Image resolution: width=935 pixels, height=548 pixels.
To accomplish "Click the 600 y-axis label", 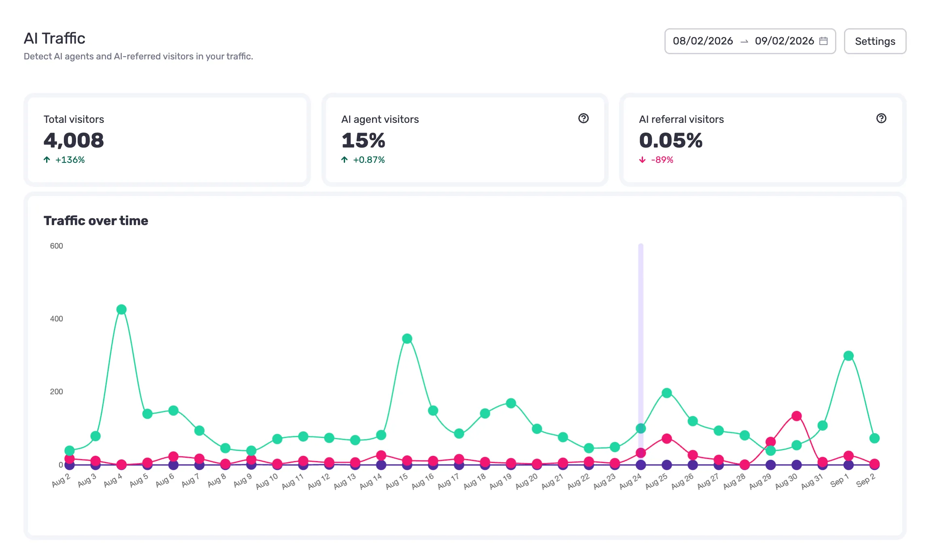I will [57, 246].
